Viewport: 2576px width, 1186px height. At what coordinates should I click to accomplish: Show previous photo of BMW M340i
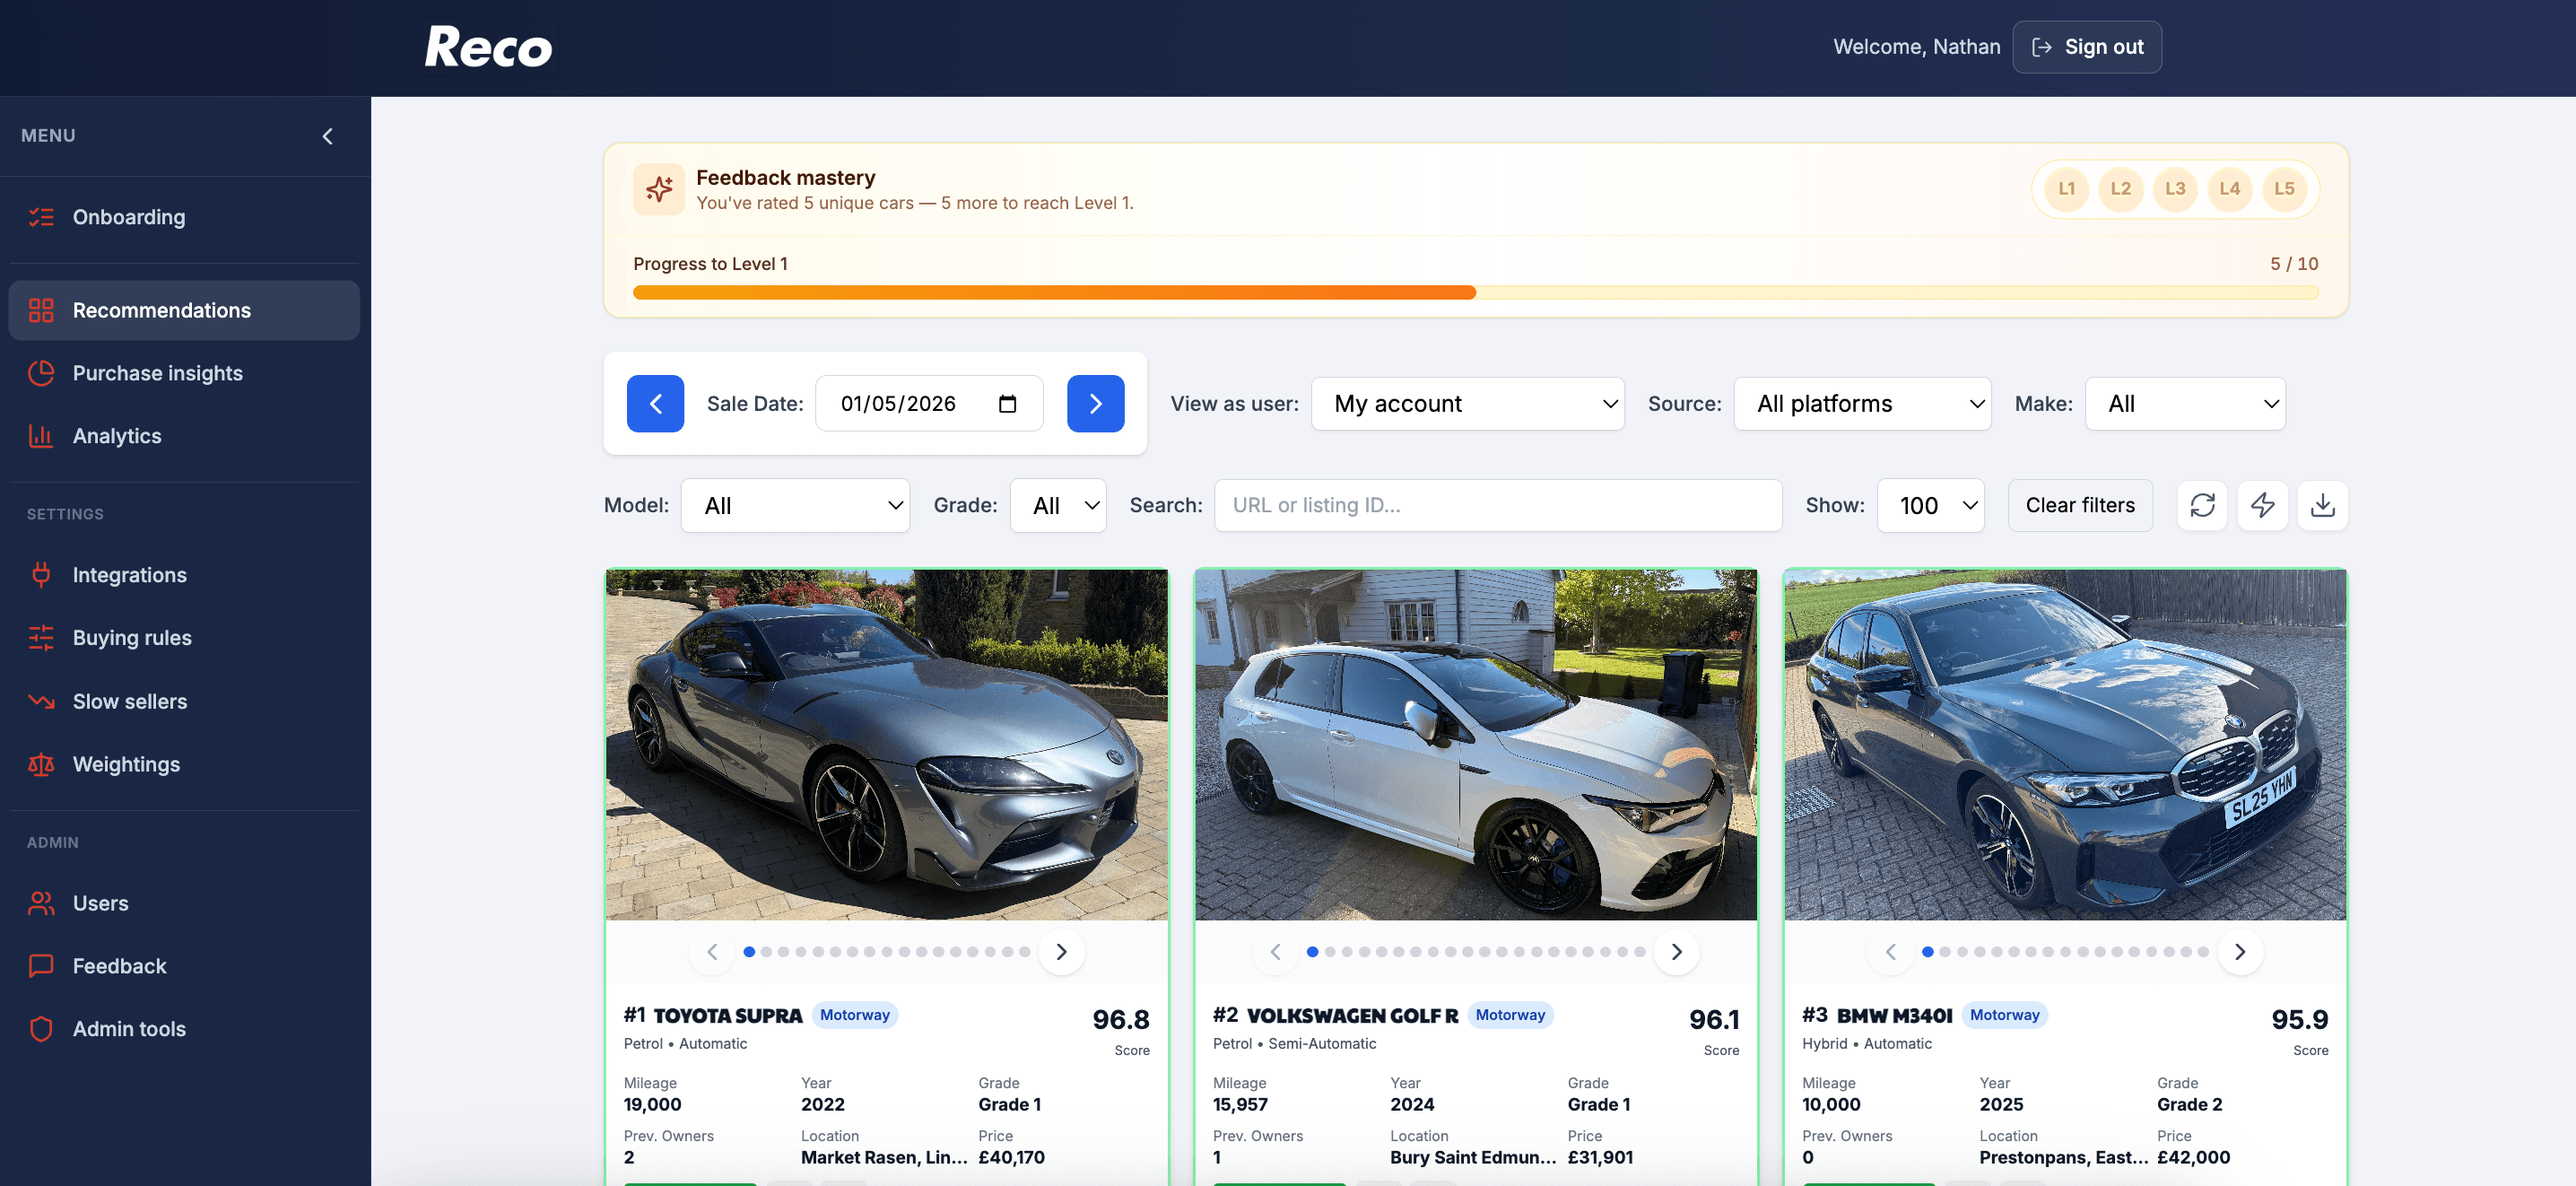click(1890, 952)
